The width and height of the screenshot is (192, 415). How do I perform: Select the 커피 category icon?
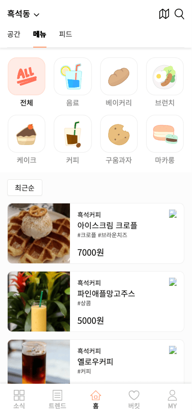(x=73, y=134)
